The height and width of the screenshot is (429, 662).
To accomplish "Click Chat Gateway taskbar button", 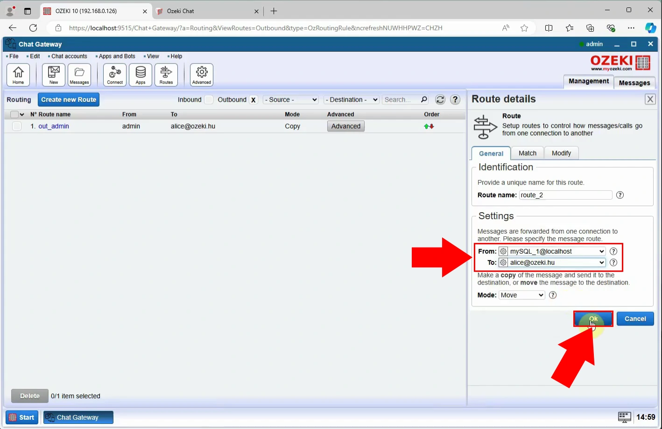I will point(78,417).
